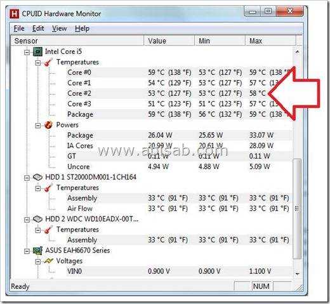Open the View menu
This screenshot has width=330, height=304.
coord(60,29)
